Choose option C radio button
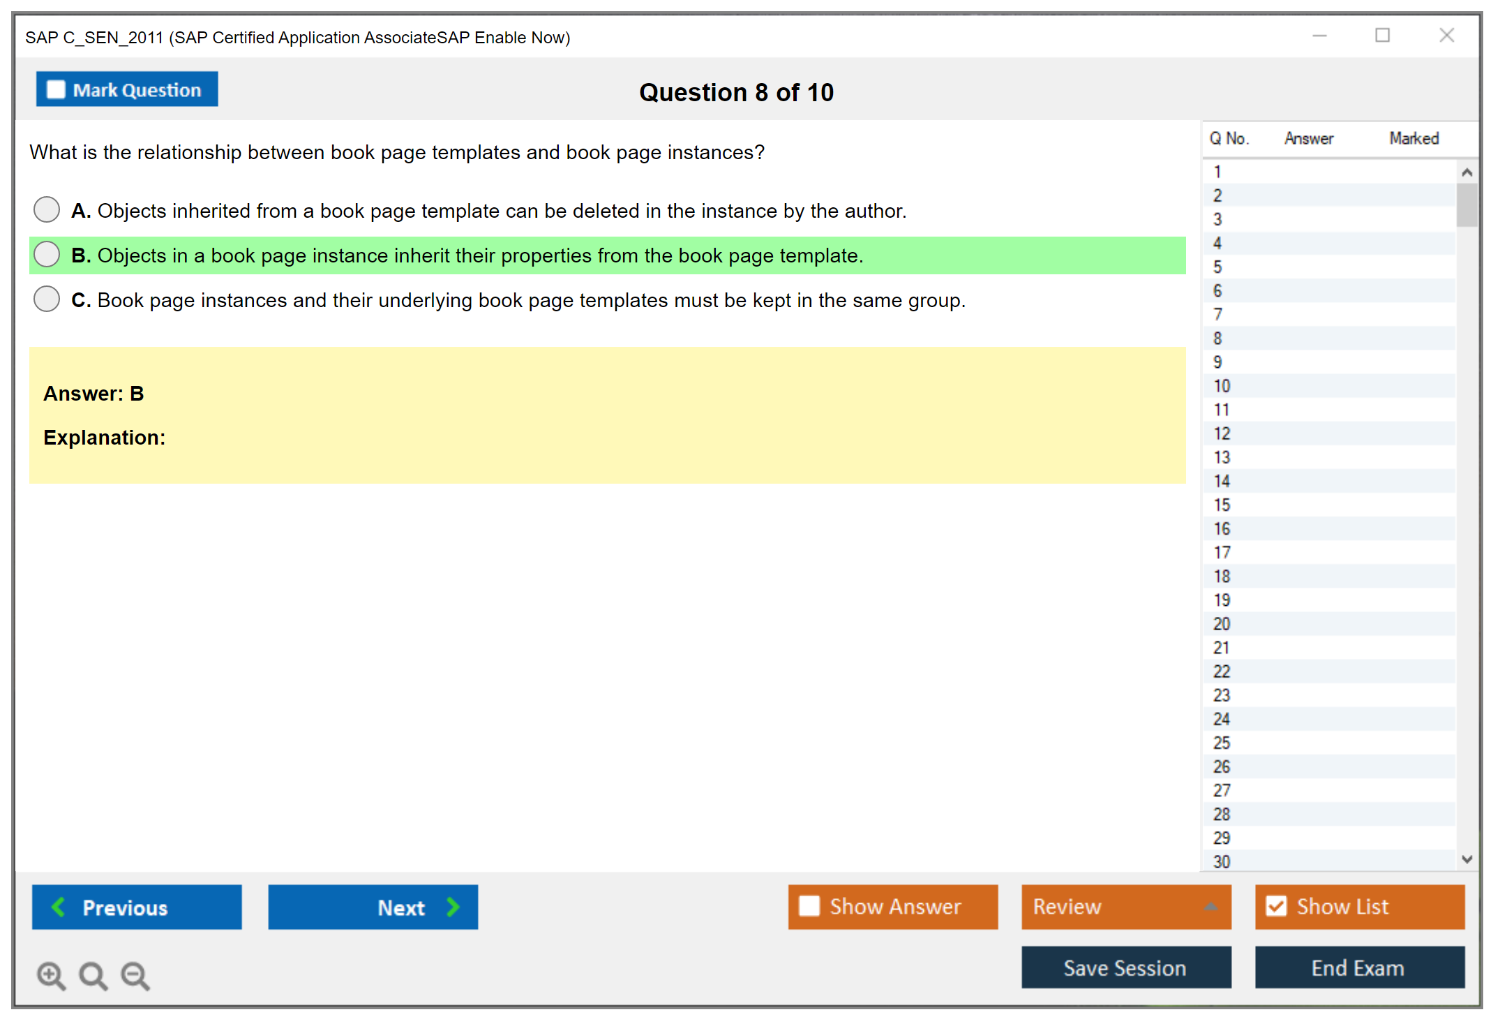 pos(47,299)
